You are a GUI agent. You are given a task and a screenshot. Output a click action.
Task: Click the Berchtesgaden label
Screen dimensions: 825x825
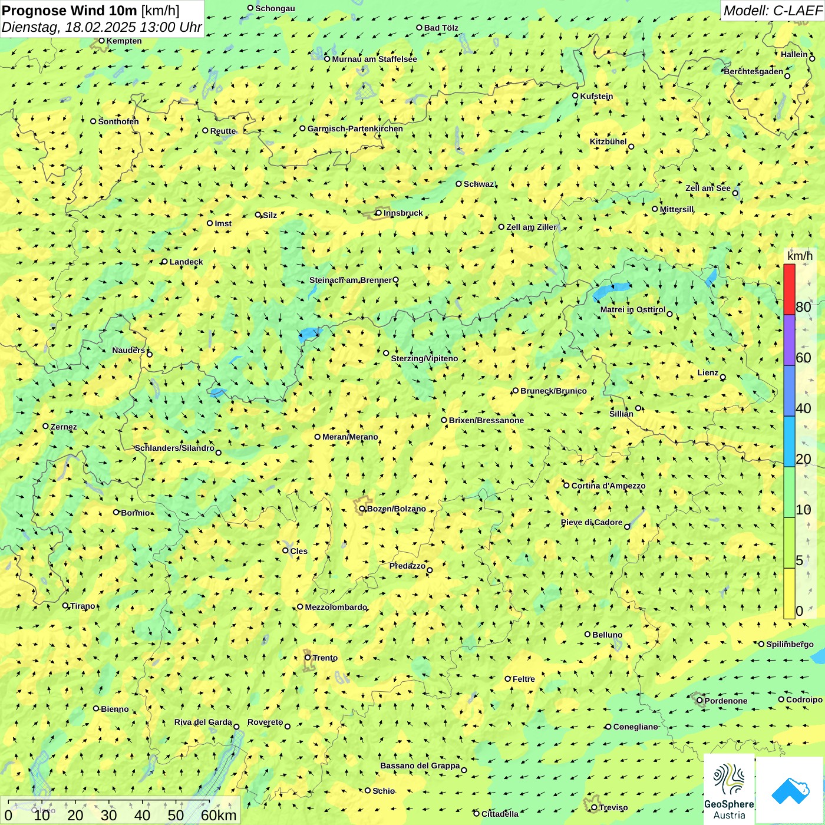[754, 71]
